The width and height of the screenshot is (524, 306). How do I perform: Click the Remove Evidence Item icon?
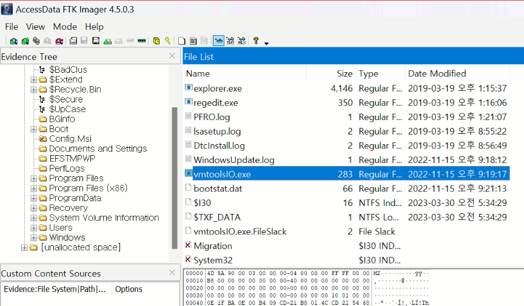point(47,41)
